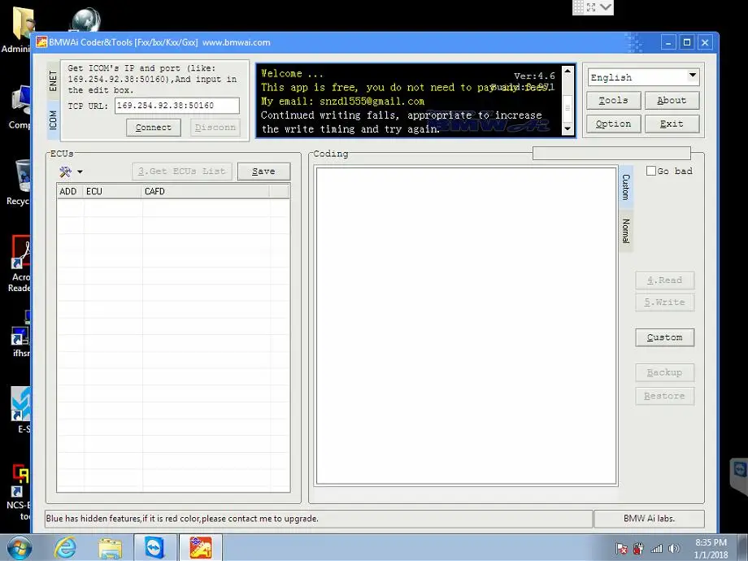Viewport: 748px width, 561px height.
Task: Click the 4.Read button
Action: 664,280
